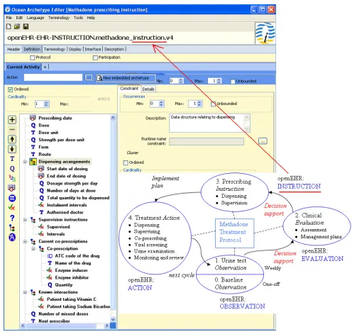Pick the Multiple choice datatype icon
The image size is (352, 332).
coord(12,198)
